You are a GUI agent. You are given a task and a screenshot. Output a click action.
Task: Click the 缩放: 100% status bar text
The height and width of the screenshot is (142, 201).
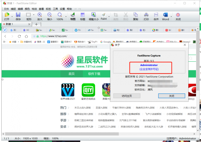tap(51, 139)
